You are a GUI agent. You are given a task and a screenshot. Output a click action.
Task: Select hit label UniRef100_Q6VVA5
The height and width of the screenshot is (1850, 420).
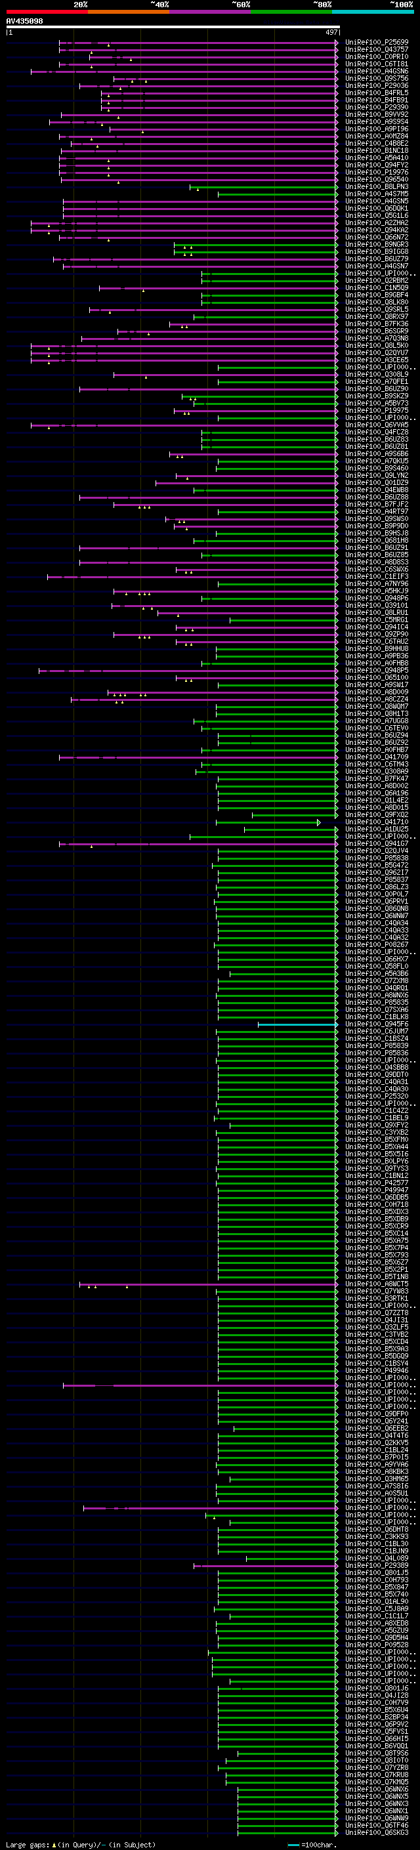pos(376,425)
